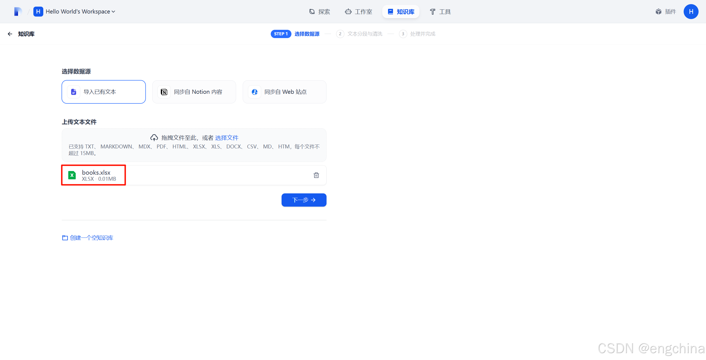This screenshot has width=706, height=360.
Task: Click the green XLSX file icon
Action: tap(72, 175)
